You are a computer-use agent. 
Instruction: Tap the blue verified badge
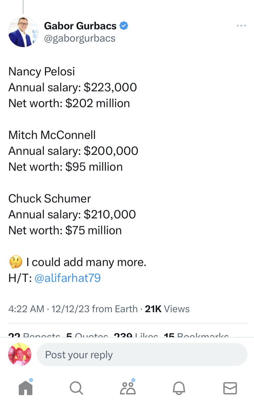(124, 26)
